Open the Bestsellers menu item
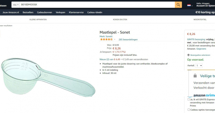Screen dimensions: 215x113 click(x=28, y=12)
